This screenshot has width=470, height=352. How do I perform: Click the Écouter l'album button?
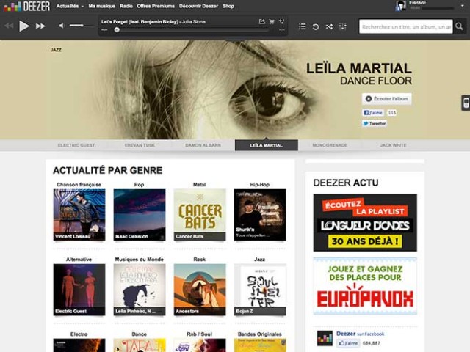click(x=387, y=98)
